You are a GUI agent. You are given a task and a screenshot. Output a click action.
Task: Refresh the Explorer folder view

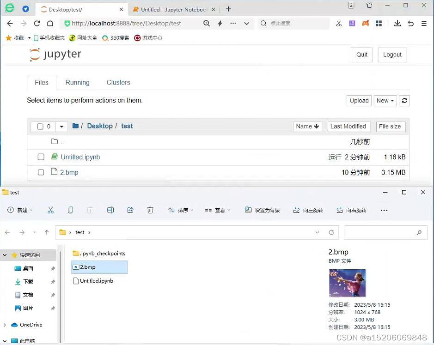(331, 232)
